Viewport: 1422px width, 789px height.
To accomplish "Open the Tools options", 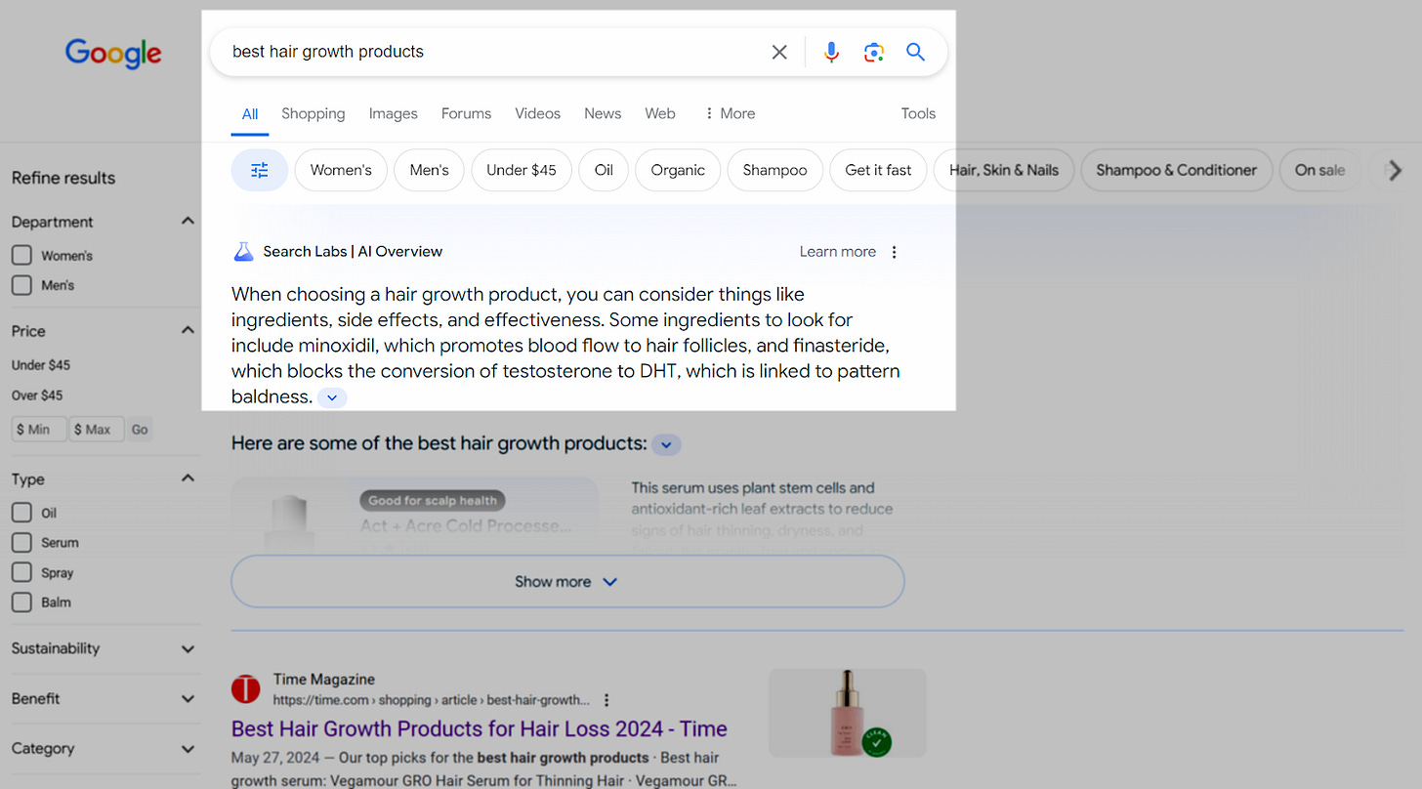I will (918, 113).
